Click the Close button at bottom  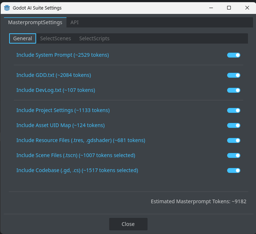click(x=128, y=224)
